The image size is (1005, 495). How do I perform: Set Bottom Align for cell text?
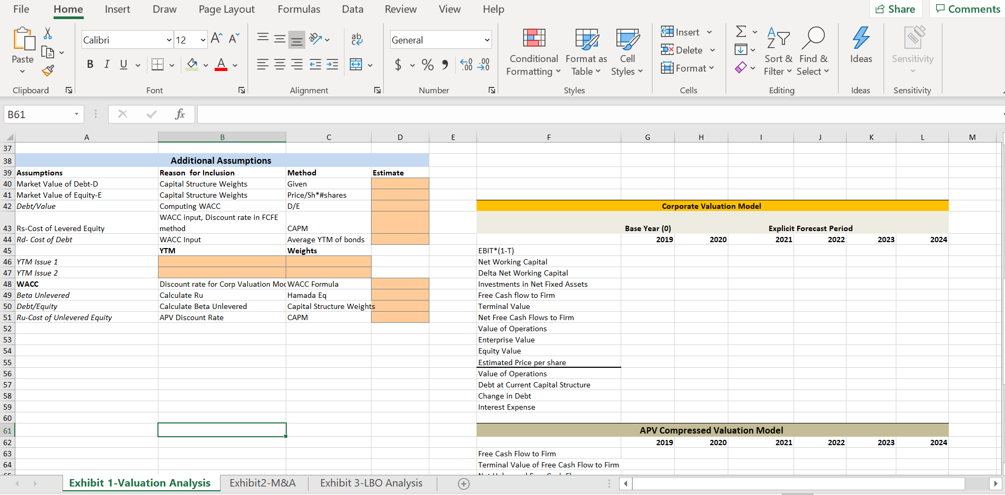297,39
